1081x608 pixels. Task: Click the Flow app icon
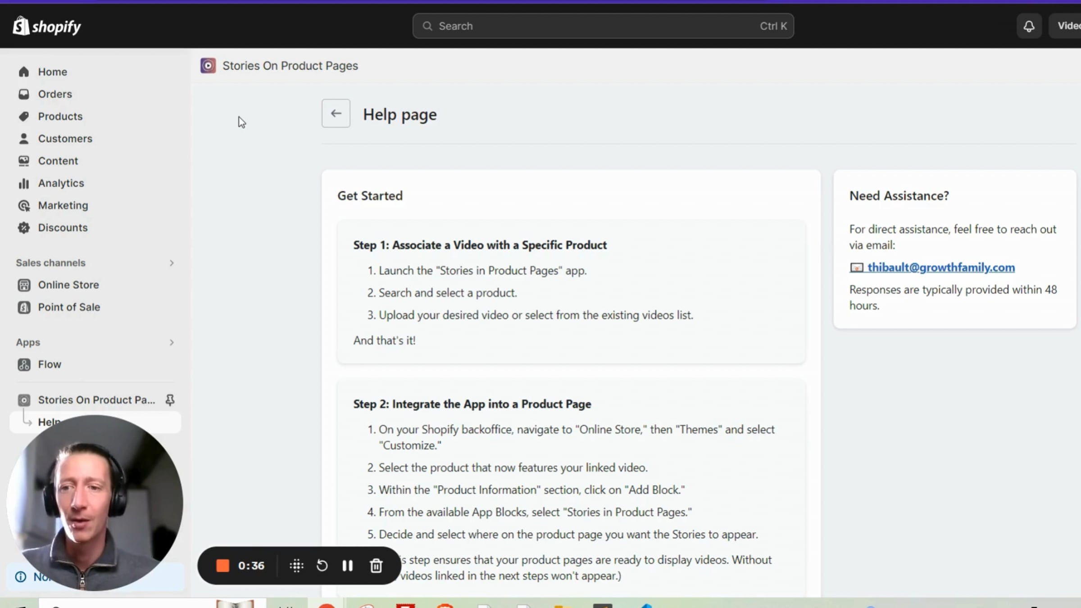[24, 364]
